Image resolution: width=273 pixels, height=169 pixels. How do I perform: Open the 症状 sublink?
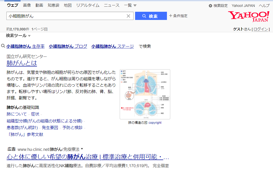click(x=35, y=114)
